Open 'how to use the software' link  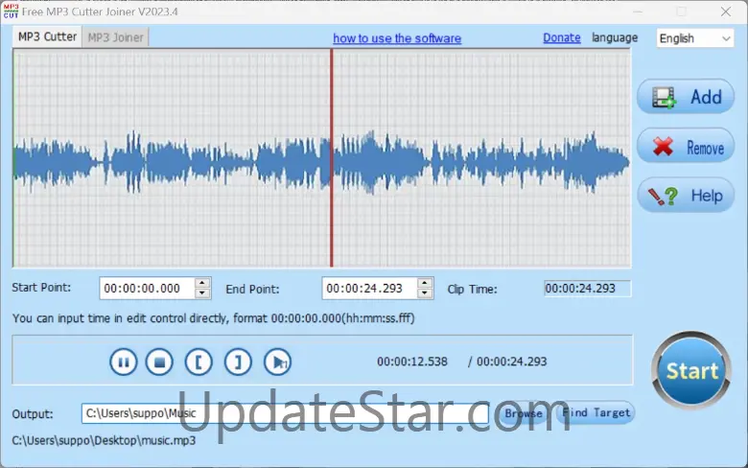point(397,38)
